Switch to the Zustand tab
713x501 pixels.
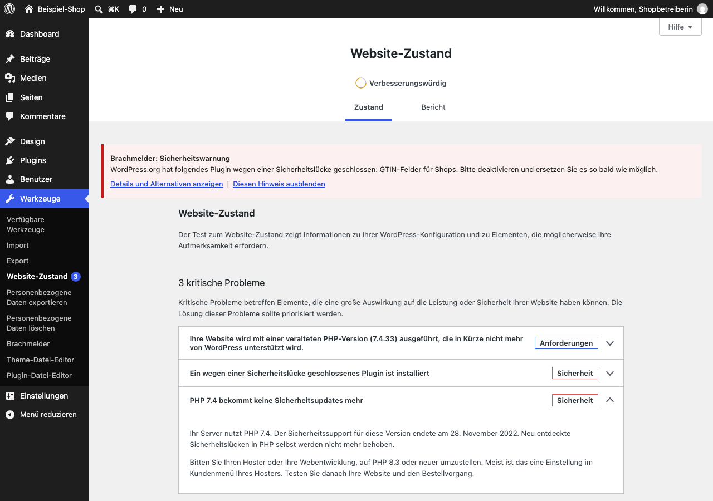point(369,107)
